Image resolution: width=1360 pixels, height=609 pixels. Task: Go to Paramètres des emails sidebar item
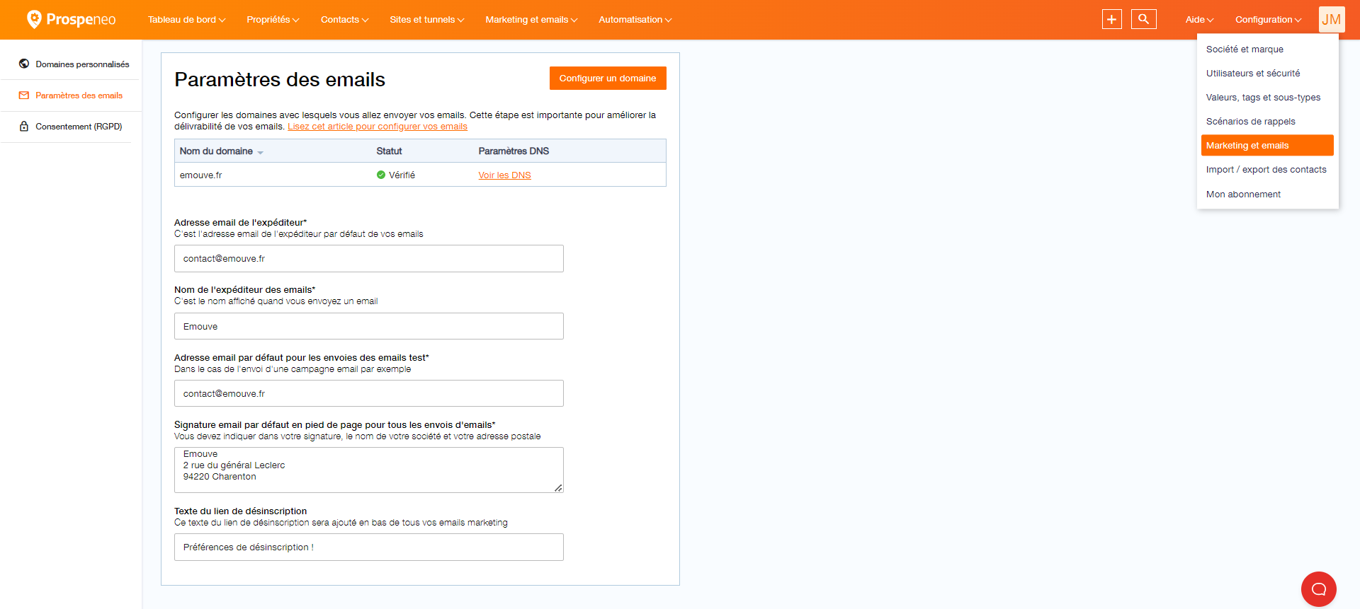[x=79, y=95]
